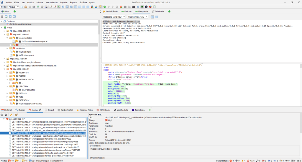Switch to the Petición tab

tap(126, 11)
